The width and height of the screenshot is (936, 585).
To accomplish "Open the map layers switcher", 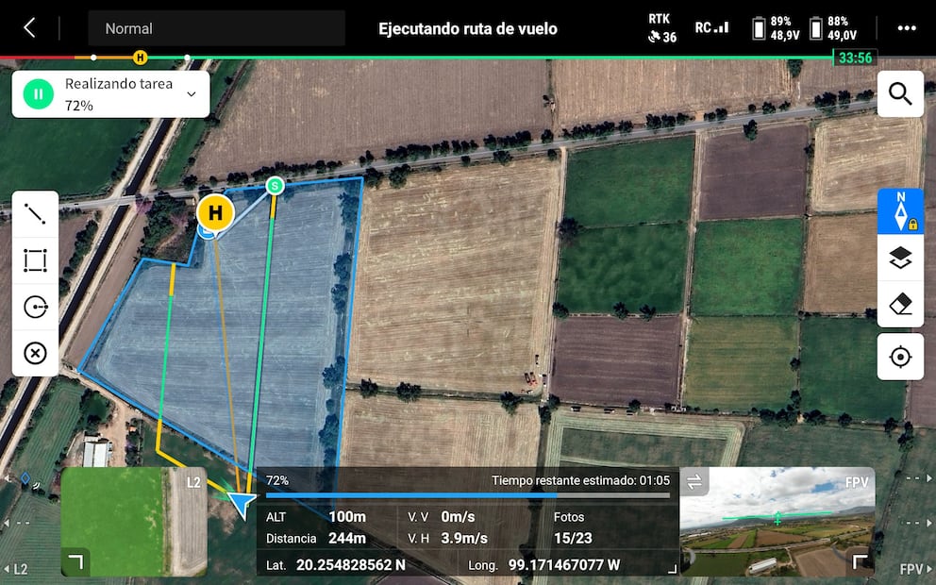I will pos(900,256).
